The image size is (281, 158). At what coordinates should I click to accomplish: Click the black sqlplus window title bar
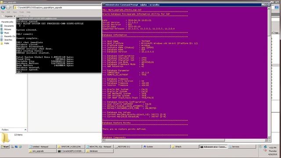coord(59,18)
